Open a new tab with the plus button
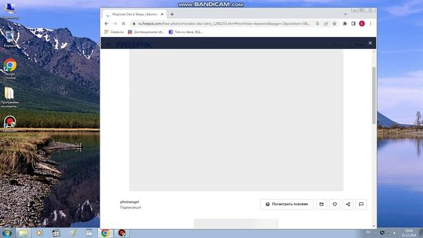This screenshot has height=238, width=423. (x=172, y=15)
